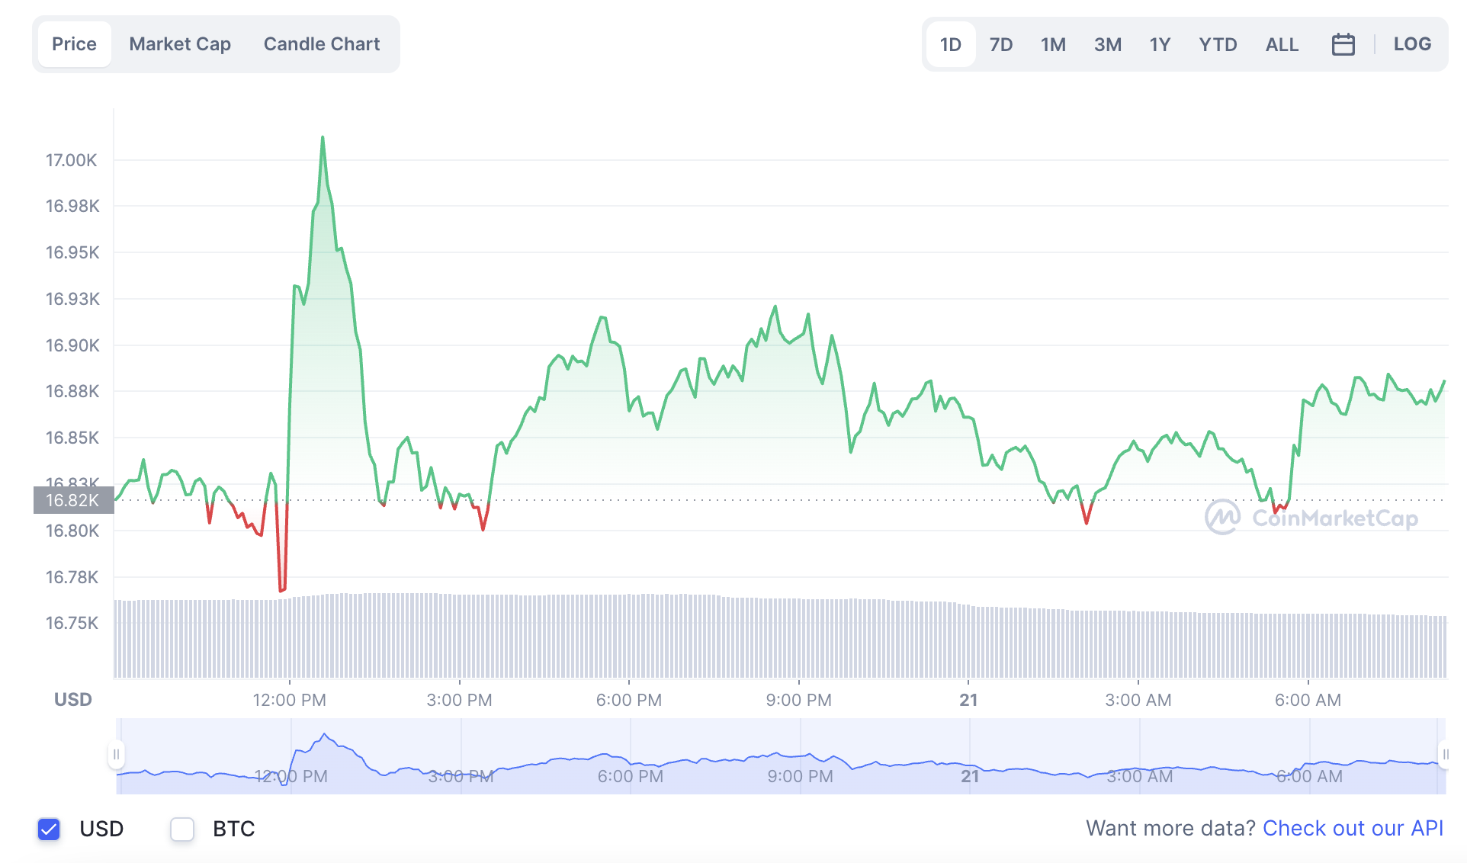Screen dimensions: 1467x863
Task: Switch to the 3M time range
Action: point(1107,44)
